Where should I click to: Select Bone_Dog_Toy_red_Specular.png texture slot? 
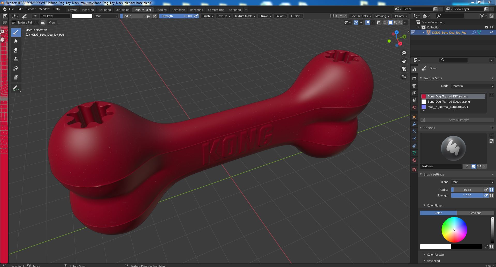453,102
